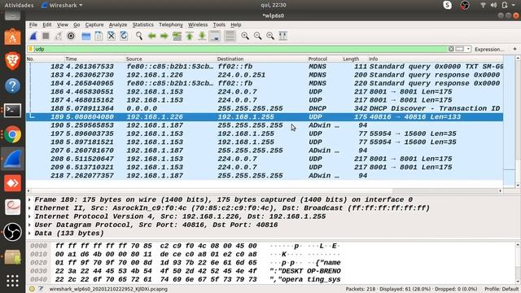The image size is (521, 293).
Task: Expand the Data (133 bytes) section
Action: [x=29, y=234]
